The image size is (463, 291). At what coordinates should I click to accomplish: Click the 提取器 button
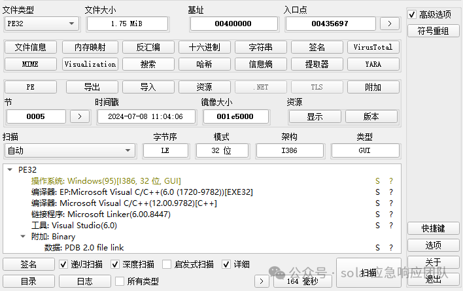317,64
